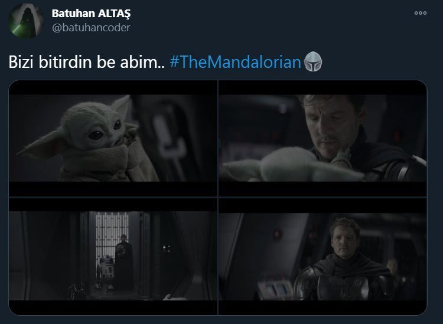
Task: Open the #TheMandalorian hashtag link
Action: coord(235,62)
